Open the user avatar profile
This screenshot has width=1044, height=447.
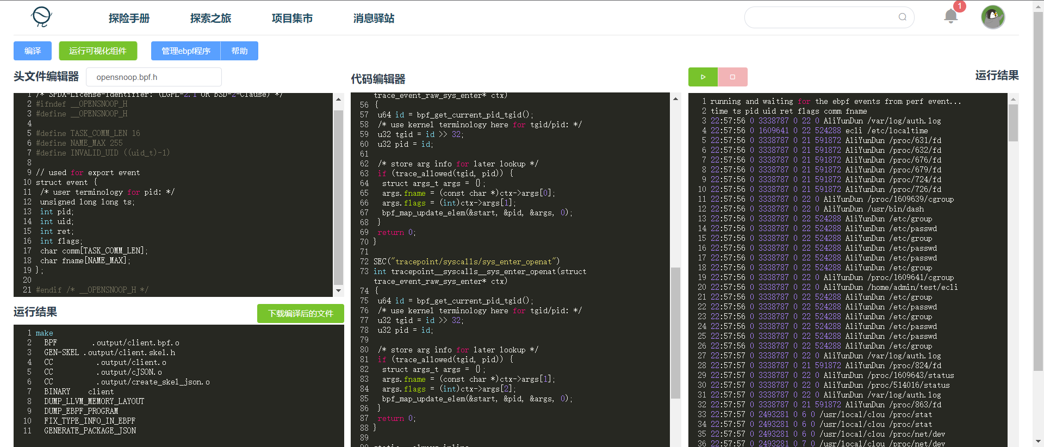pyautogui.click(x=992, y=17)
